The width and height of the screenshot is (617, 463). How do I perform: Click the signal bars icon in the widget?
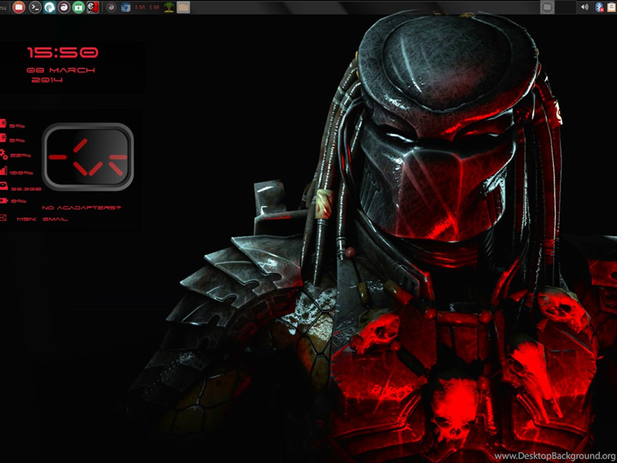point(4,171)
